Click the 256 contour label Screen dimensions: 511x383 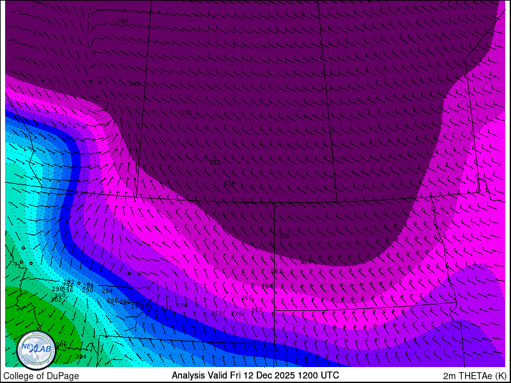click(248, 202)
